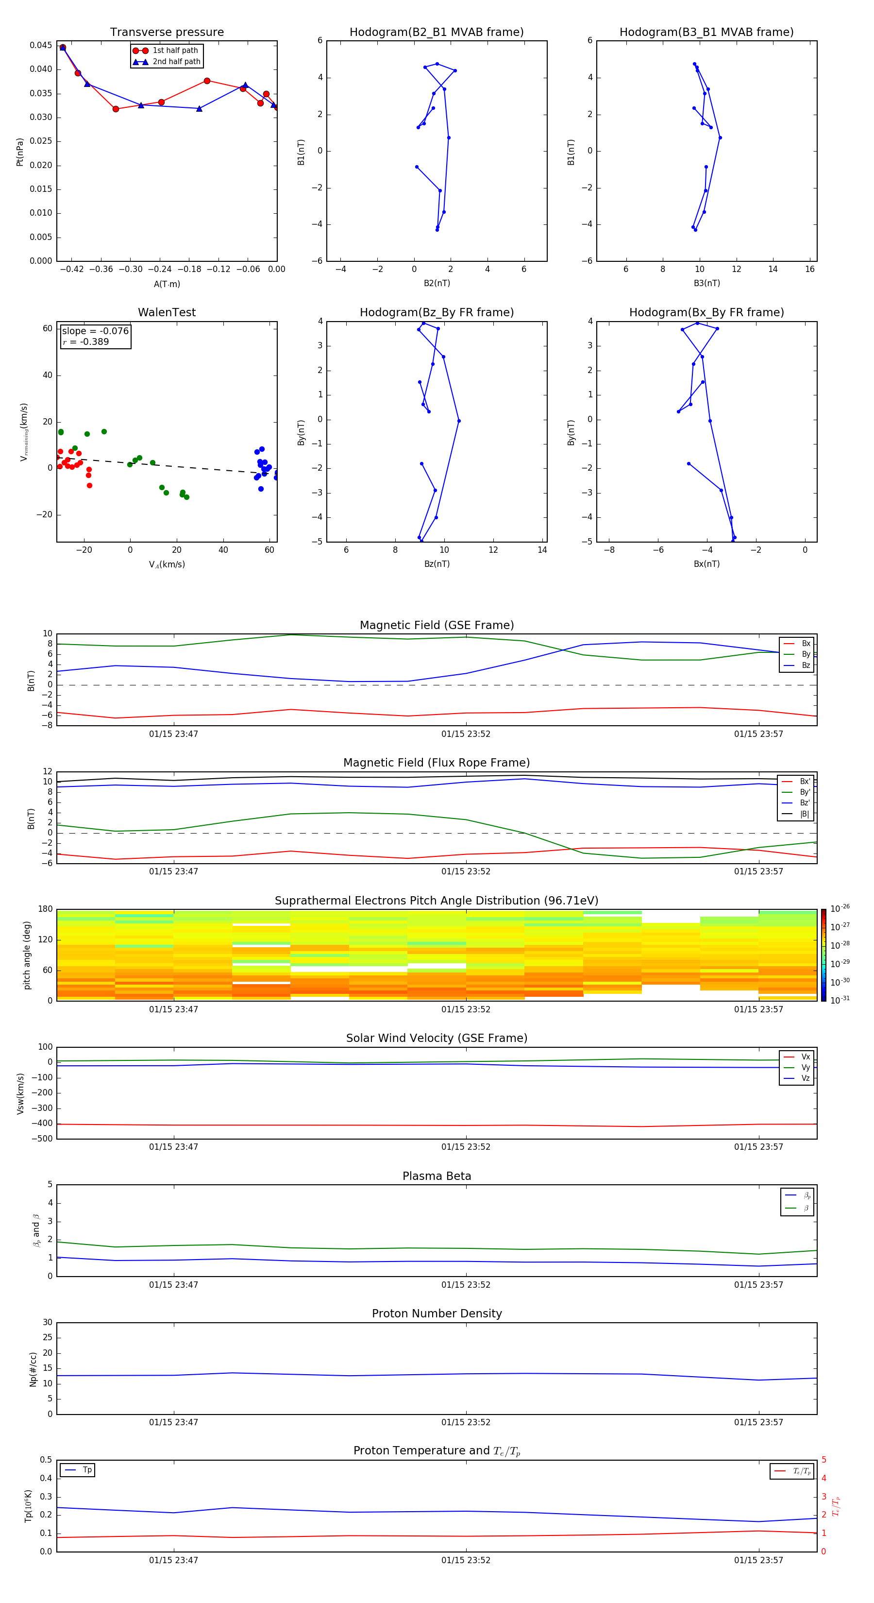Screen dimensions: 874x1603
Task: Click the 'Bz' legend entry in GSE magnetic field
Action: [797, 665]
